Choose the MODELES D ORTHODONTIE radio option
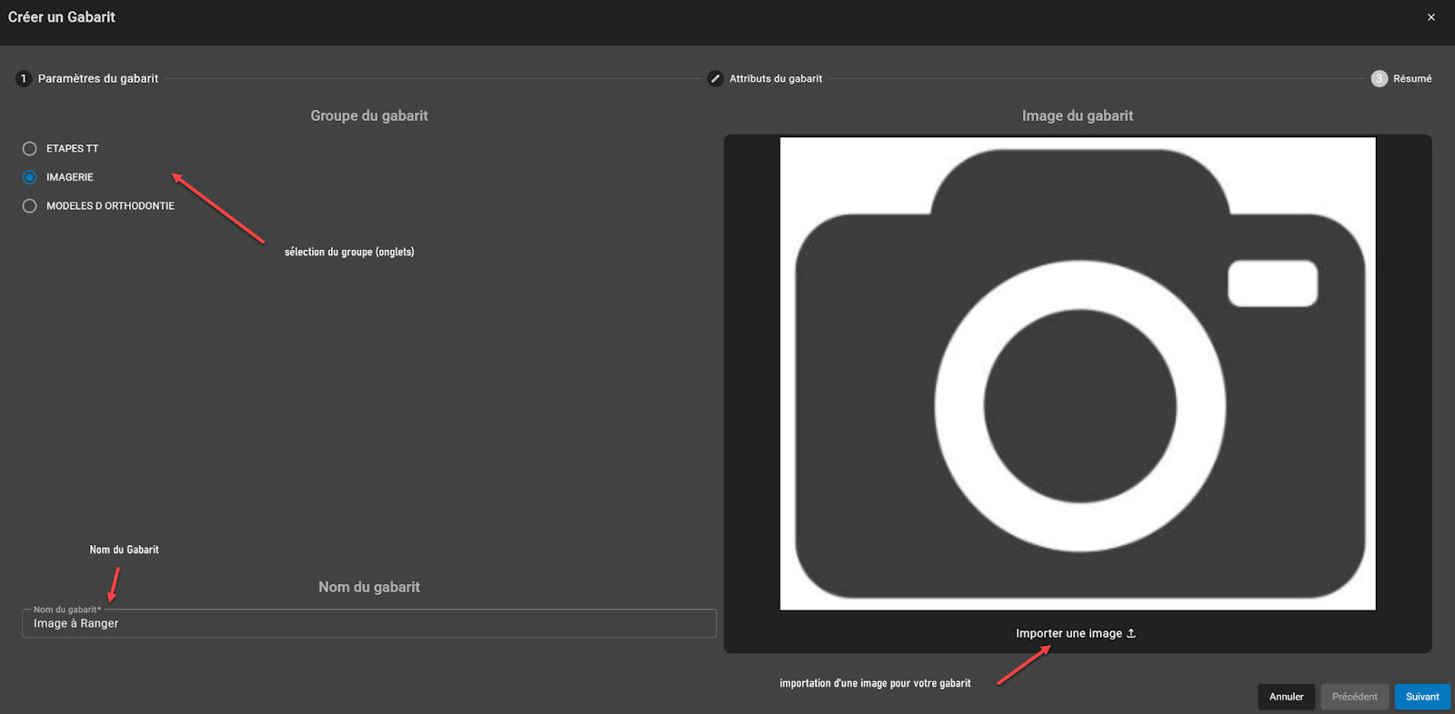1455x714 pixels. [x=30, y=206]
